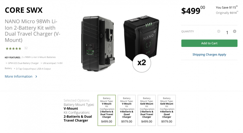This screenshot has width=243, height=133.
Task: Click the CORE SWX brand heading
Action: click(24, 10)
